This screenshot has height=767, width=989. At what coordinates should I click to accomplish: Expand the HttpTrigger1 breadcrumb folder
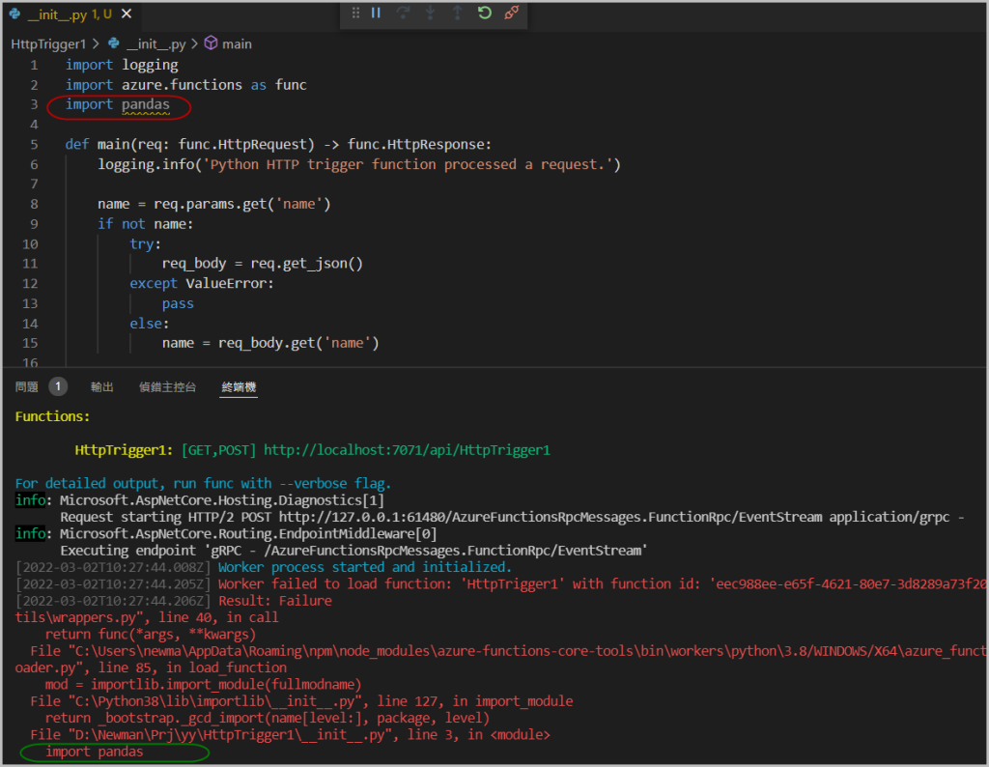[48, 43]
